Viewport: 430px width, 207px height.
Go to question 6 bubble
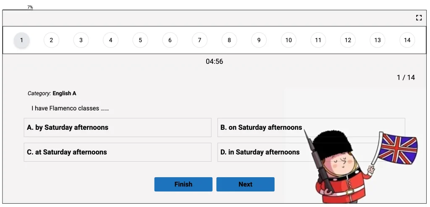tap(170, 40)
